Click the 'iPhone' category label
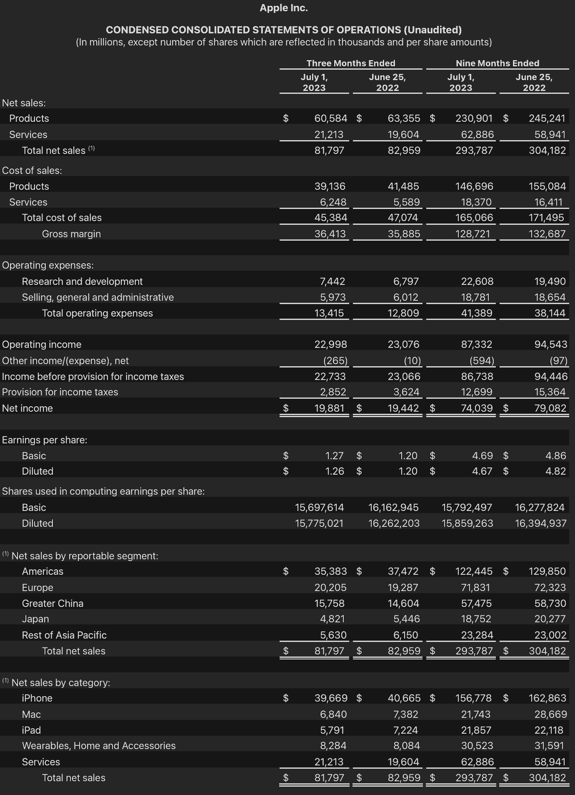 (37, 698)
